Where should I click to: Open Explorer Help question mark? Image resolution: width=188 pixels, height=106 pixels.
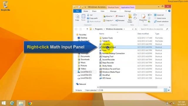click(169, 11)
